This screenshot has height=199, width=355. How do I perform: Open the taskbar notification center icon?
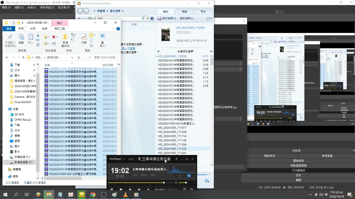(350, 195)
